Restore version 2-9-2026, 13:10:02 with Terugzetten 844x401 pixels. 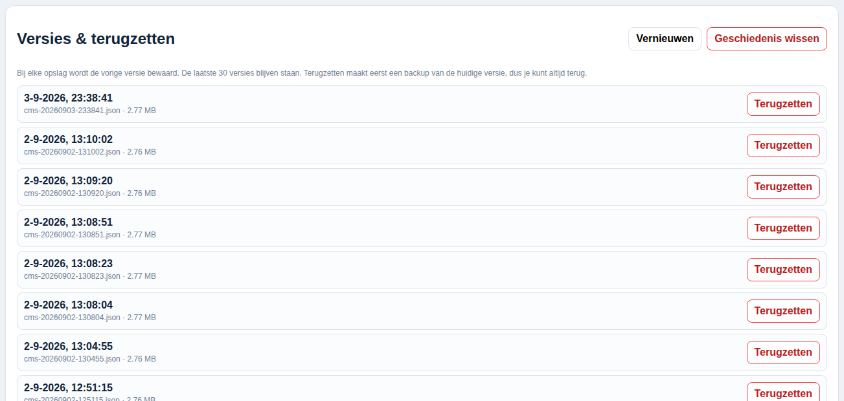pos(783,146)
